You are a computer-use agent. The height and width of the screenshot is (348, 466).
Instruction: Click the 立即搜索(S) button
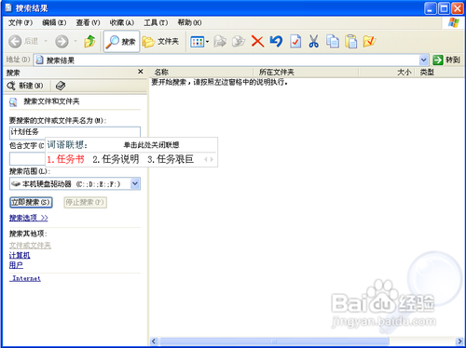[31, 202]
